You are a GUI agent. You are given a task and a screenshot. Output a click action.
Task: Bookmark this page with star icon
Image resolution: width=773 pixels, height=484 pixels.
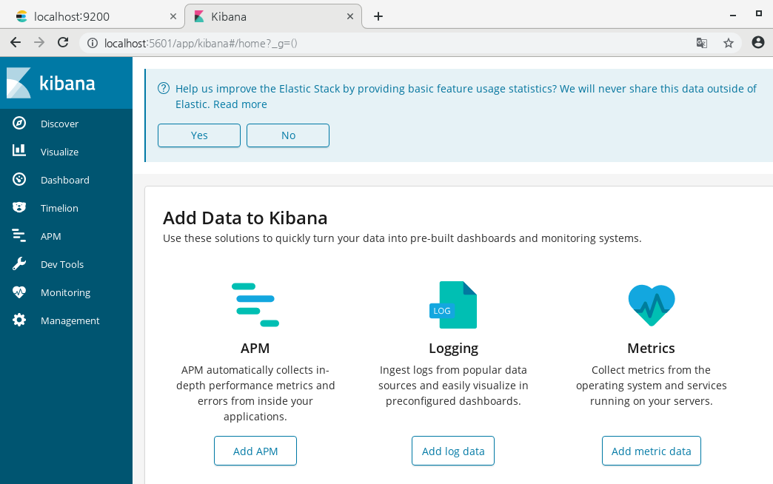tap(729, 43)
